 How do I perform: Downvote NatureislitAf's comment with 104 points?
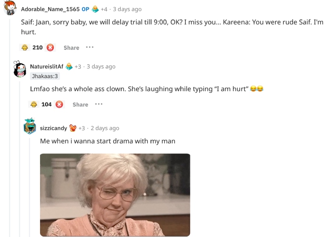pos(59,104)
